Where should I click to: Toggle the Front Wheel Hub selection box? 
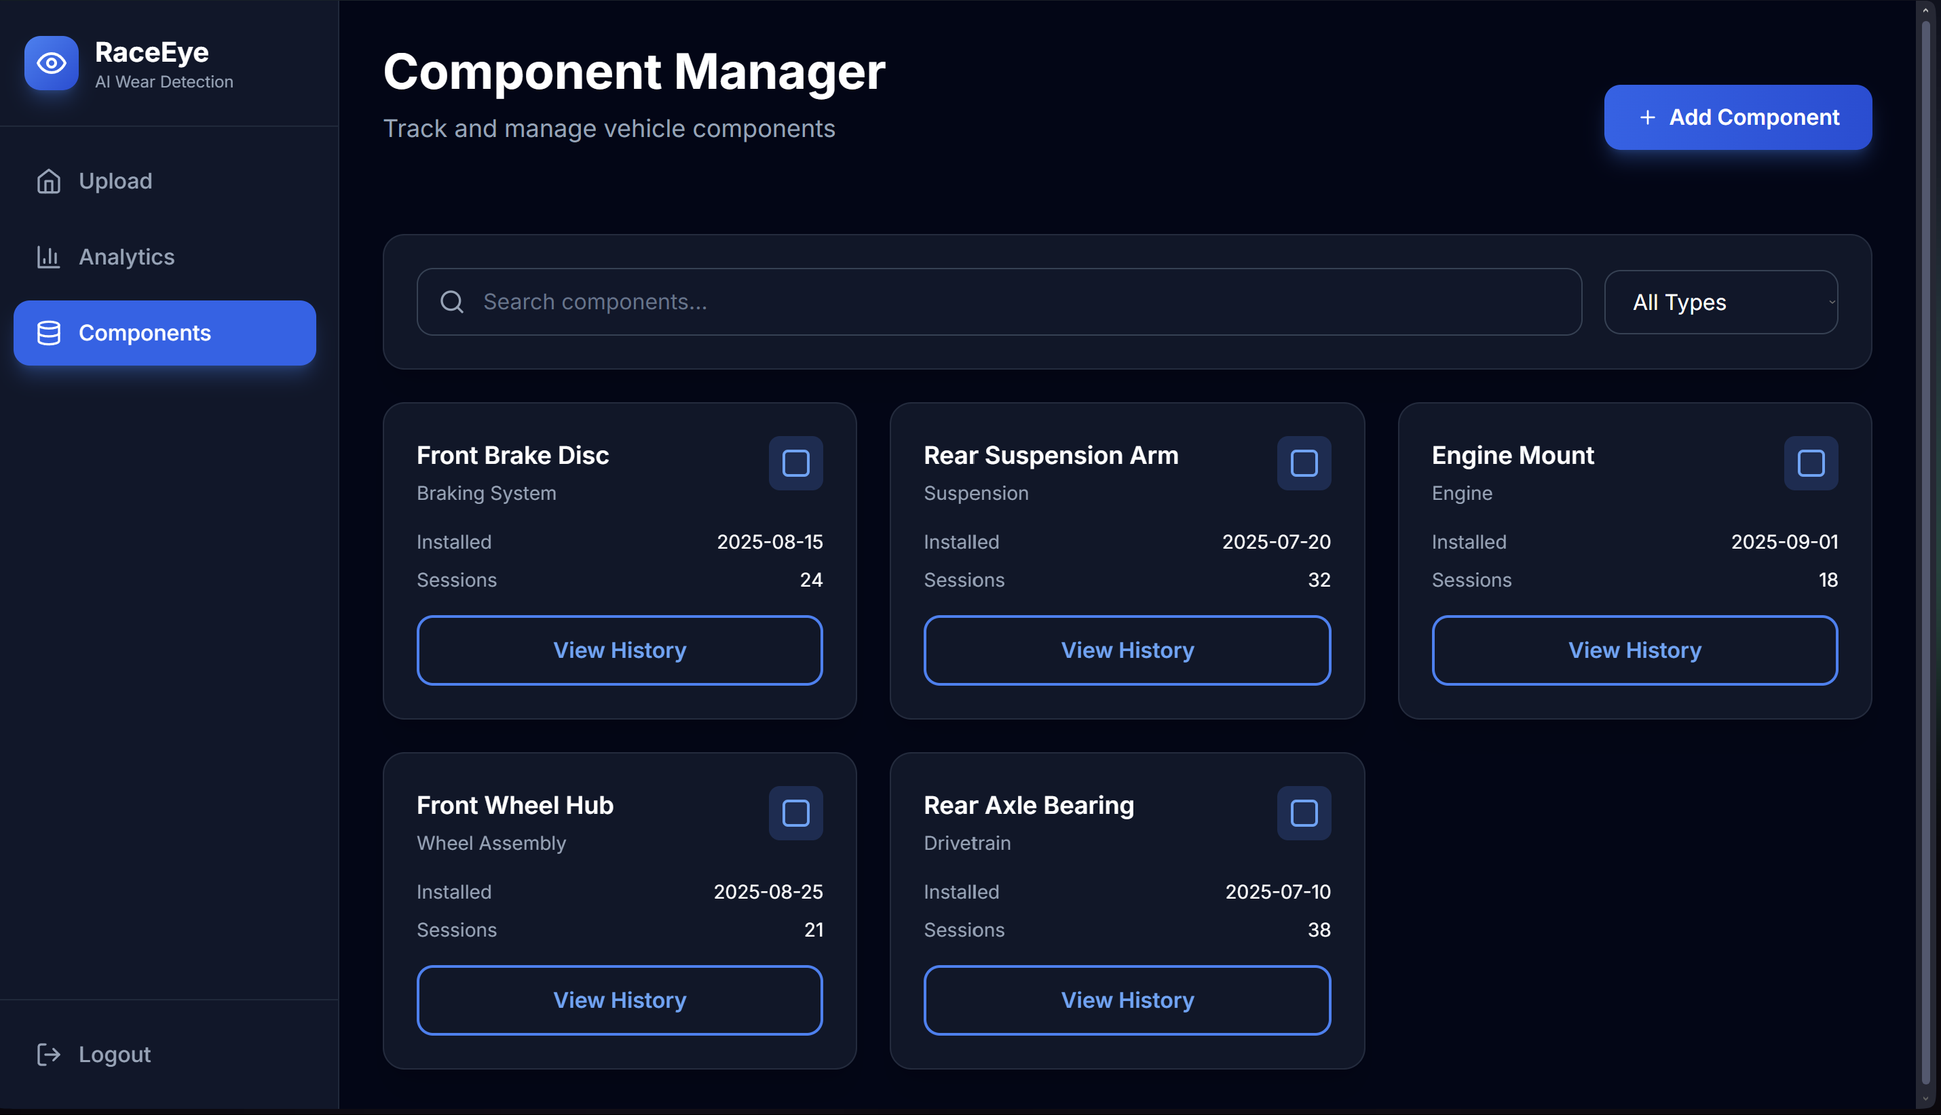click(x=795, y=813)
